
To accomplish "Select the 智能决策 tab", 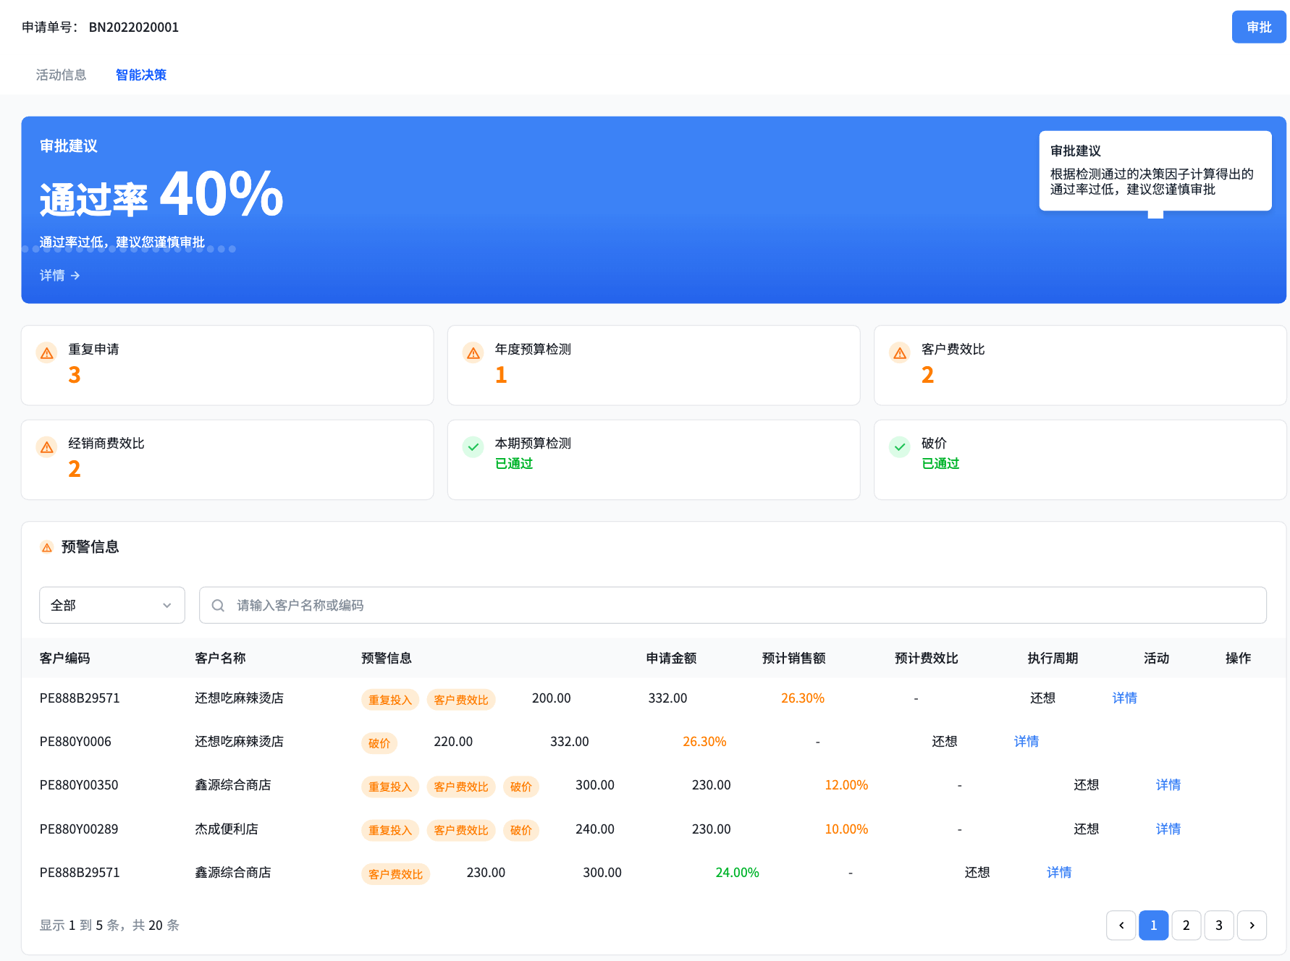I will (141, 75).
